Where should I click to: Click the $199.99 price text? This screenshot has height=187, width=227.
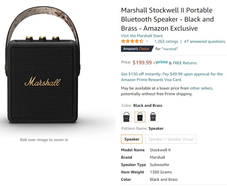tap(142, 63)
